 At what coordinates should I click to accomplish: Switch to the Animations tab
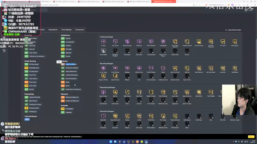[x=53, y=30]
